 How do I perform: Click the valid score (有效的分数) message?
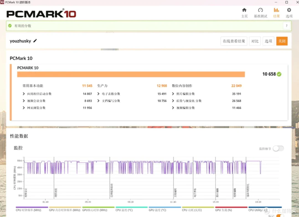[23, 26]
